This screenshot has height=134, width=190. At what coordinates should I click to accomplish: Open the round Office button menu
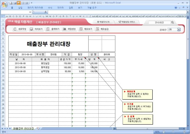[x=4, y=5]
